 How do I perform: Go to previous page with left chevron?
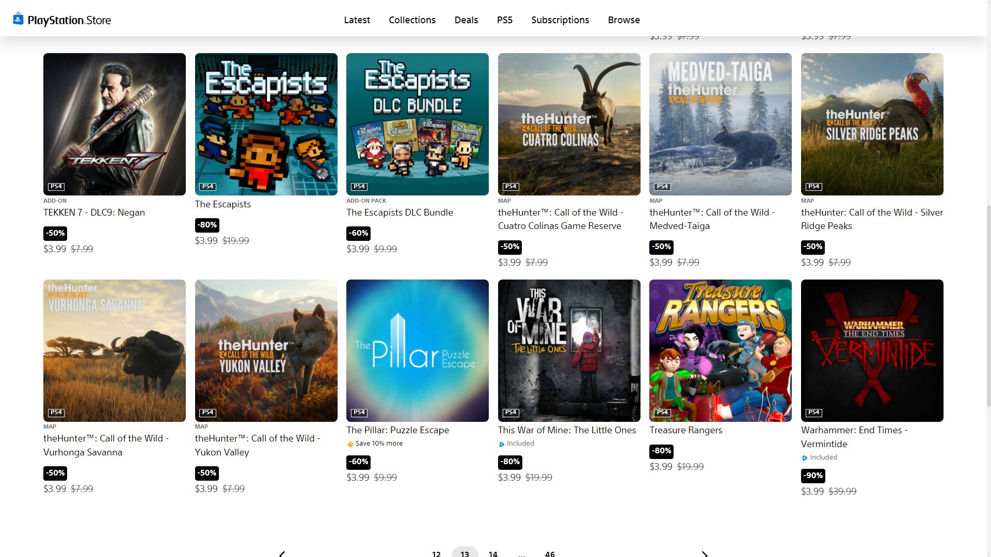coord(282,554)
